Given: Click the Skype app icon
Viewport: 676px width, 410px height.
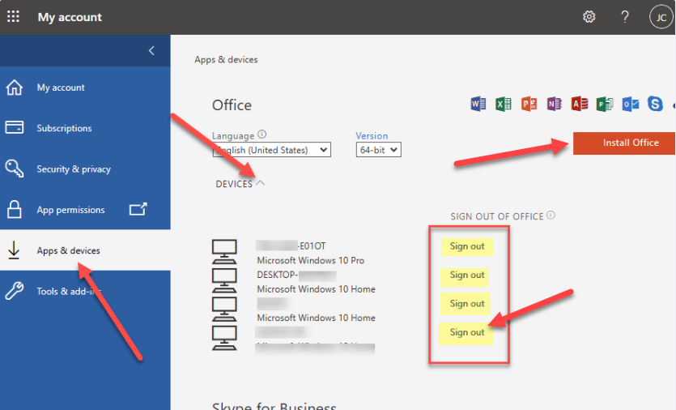Looking at the screenshot, I should [x=655, y=104].
